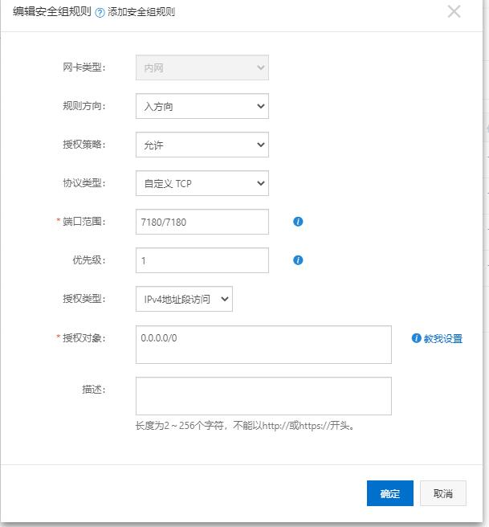This screenshot has width=489, height=527.
Task: Click the 授权对象 text area with 0.0.0.0/0
Action: (263, 345)
